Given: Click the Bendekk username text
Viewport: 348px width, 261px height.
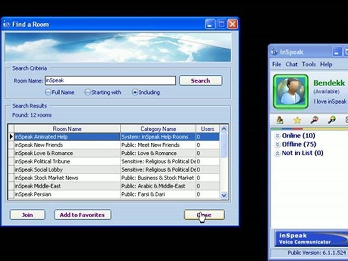Looking at the screenshot, I should click(x=329, y=83).
